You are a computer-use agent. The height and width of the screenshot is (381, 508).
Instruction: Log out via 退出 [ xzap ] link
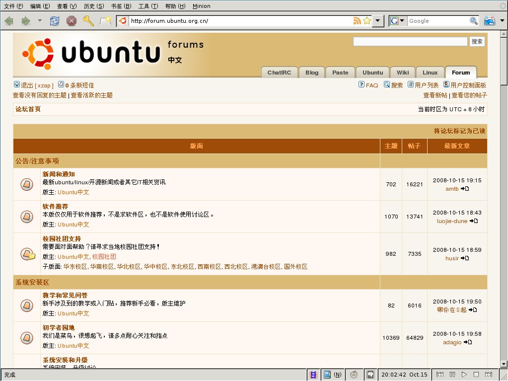34,85
